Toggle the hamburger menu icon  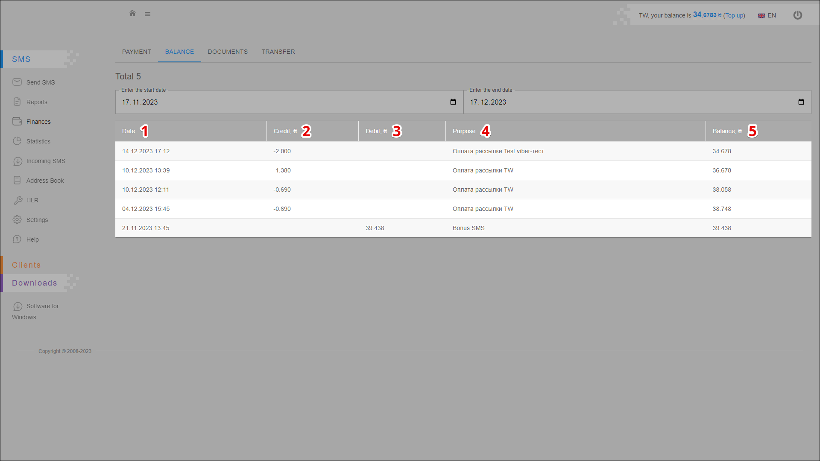point(147,14)
